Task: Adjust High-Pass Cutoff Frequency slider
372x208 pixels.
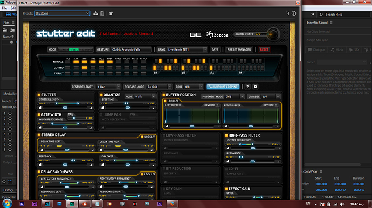Action: (246, 144)
